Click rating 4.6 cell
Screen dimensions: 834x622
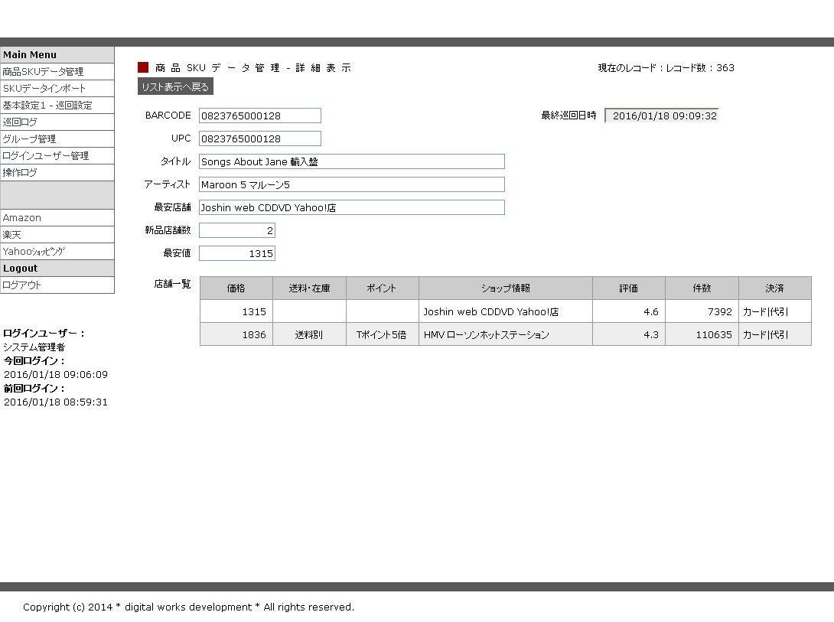[629, 311]
